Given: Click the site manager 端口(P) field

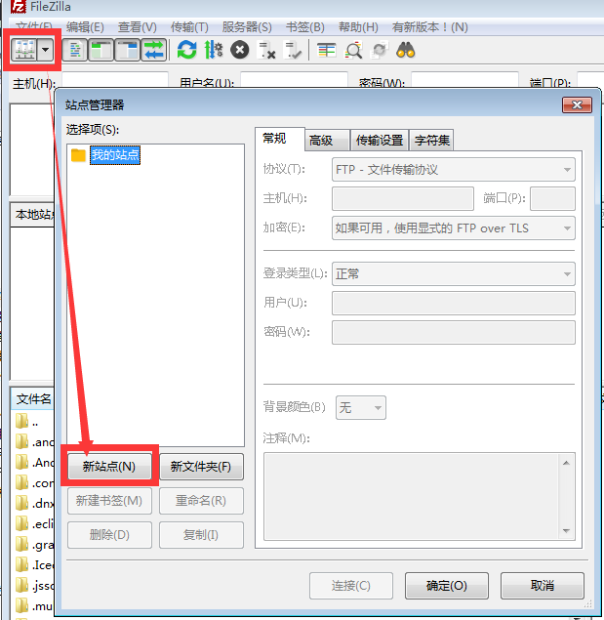Looking at the screenshot, I should pyautogui.click(x=552, y=198).
